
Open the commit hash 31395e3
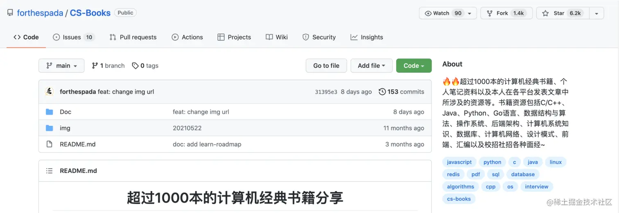[x=326, y=92]
